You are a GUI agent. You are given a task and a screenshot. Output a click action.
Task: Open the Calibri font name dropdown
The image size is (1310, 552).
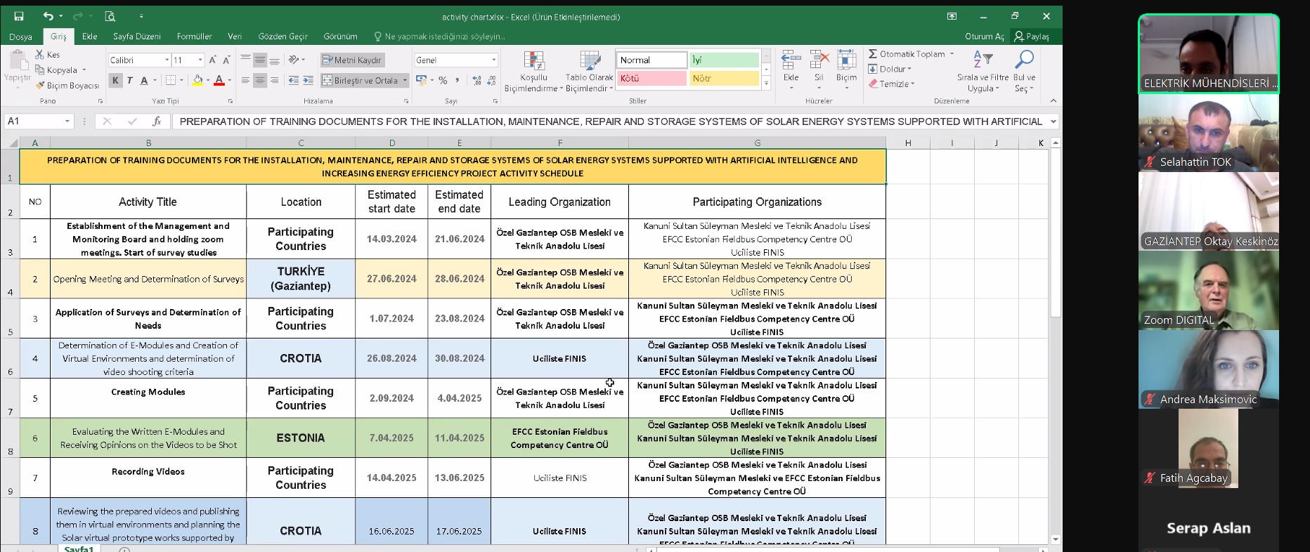[167, 60]
